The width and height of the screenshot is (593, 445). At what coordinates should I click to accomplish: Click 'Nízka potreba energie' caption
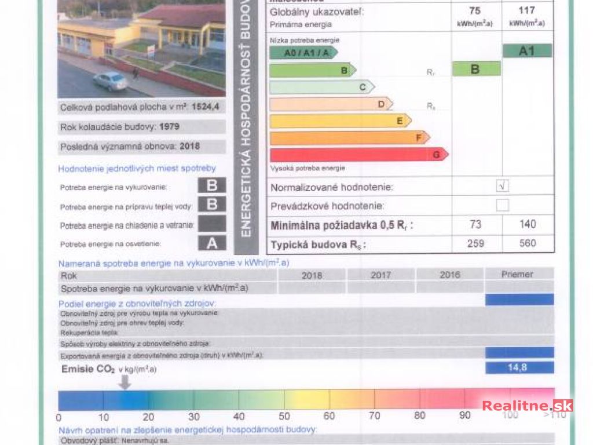click(x=305, y=40)
